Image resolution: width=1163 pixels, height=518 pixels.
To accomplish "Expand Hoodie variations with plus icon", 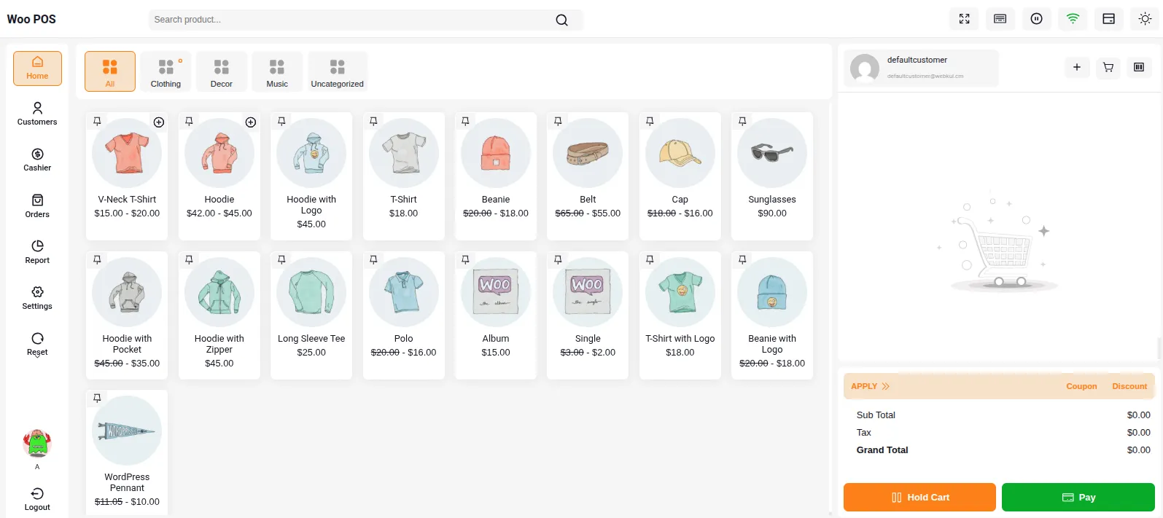I will (x=251, y=122).
